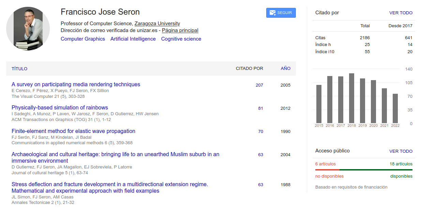Select the Artificial Intelligence interest tag
The width and height of the screenshot is (421, 208).
(x=133, y=39)
